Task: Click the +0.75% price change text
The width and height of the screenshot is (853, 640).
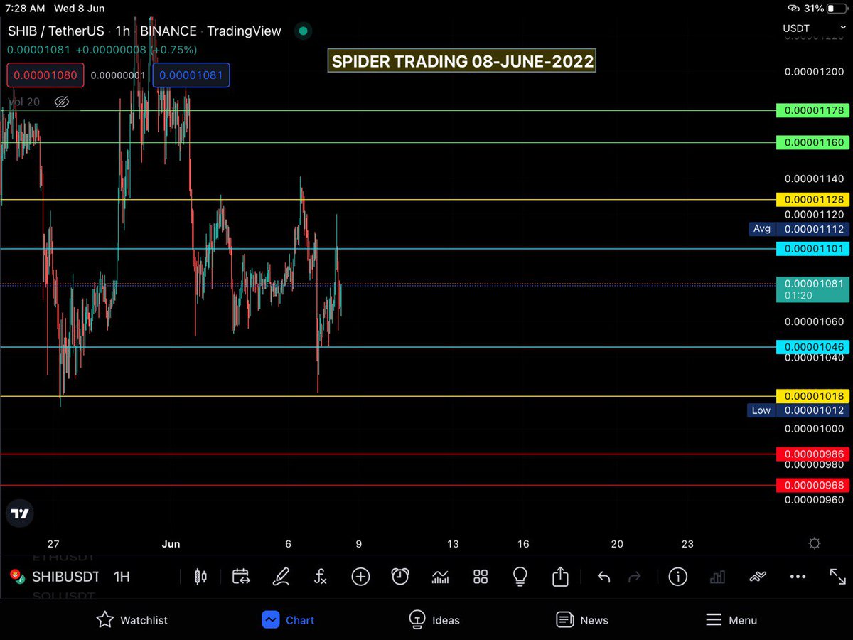Action: 173,50
